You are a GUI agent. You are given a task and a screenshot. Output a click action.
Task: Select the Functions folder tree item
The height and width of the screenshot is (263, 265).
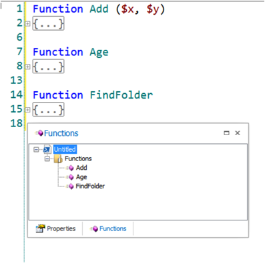[x=78, y=158]
